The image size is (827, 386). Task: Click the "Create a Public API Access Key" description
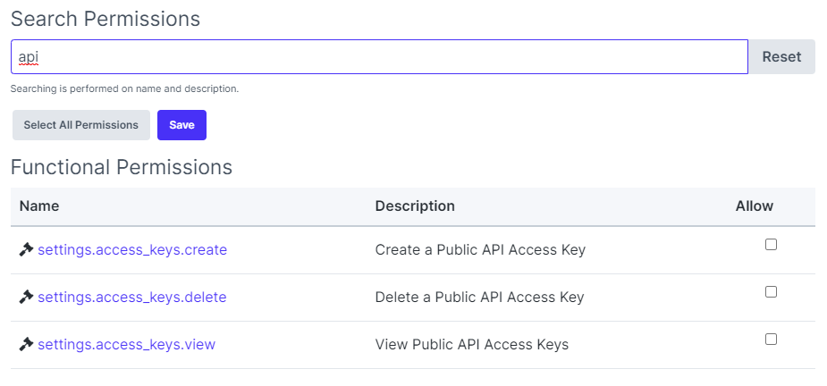[x=480, y=250]
